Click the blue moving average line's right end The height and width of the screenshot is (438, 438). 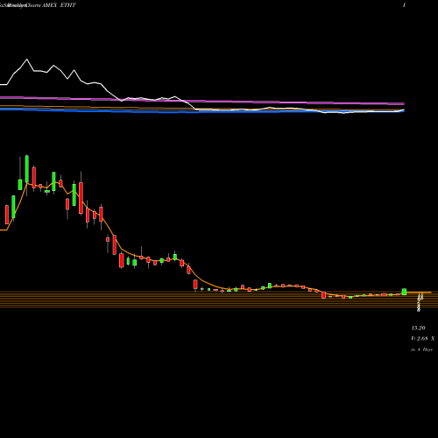coord(403,110)
